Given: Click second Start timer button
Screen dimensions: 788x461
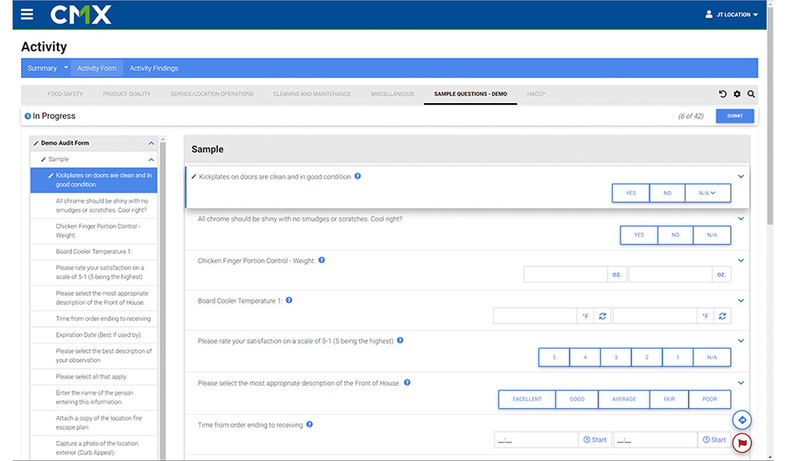Looking at the screenshot, I should [714, 440].
